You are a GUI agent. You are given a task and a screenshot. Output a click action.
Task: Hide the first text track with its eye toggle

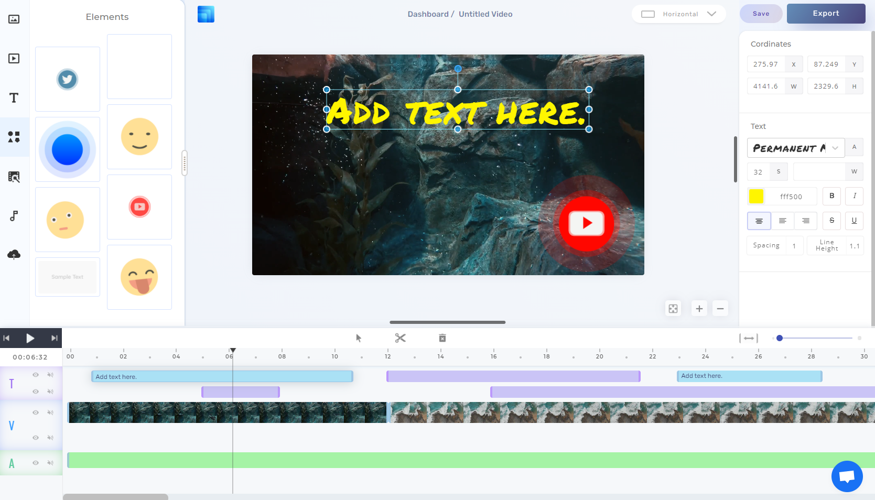36,375
